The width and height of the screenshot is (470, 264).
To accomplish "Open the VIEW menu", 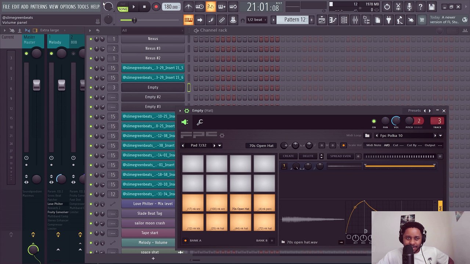I will [x=54, y=7].
